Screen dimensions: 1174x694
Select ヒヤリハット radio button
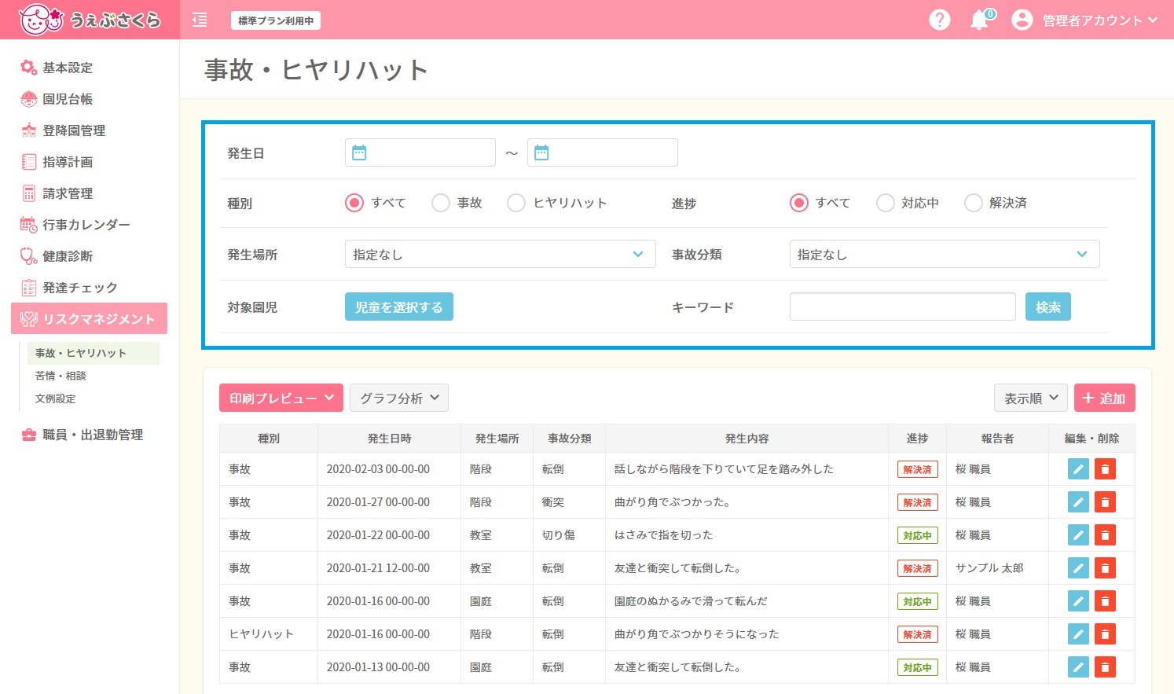pyautogui.click(x=516, y=203)
